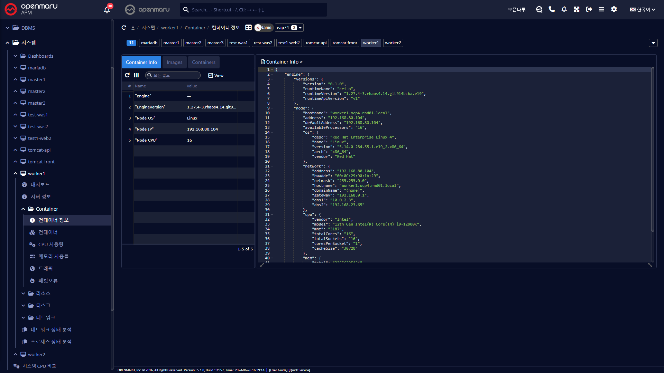Open the settings gear in header
This screenshot has height=373, width=664.
pos(614,9)
